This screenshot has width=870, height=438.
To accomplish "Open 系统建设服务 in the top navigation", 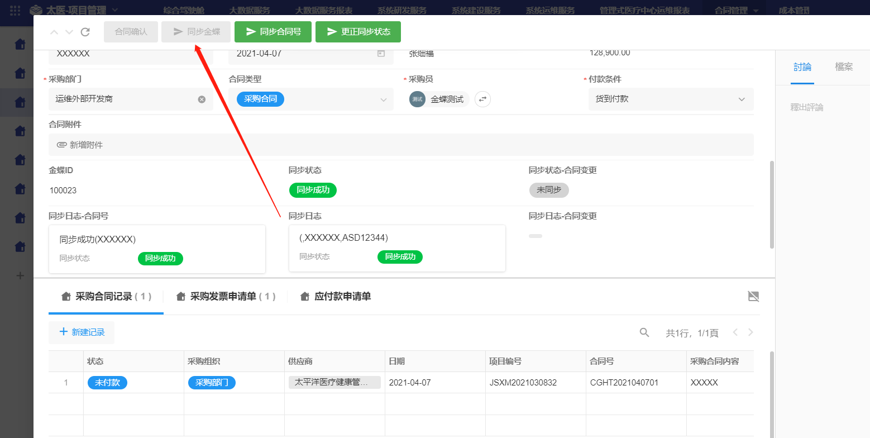I will (476, 10).
